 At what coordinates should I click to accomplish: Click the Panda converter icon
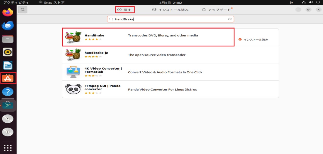tap(73, 89)
